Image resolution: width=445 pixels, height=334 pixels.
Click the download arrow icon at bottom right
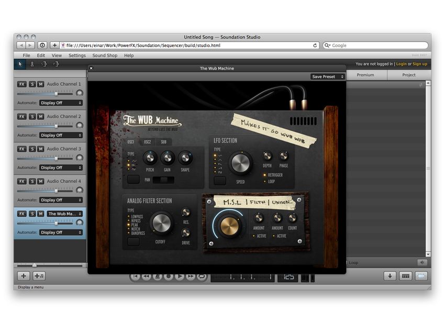point(390,275)
